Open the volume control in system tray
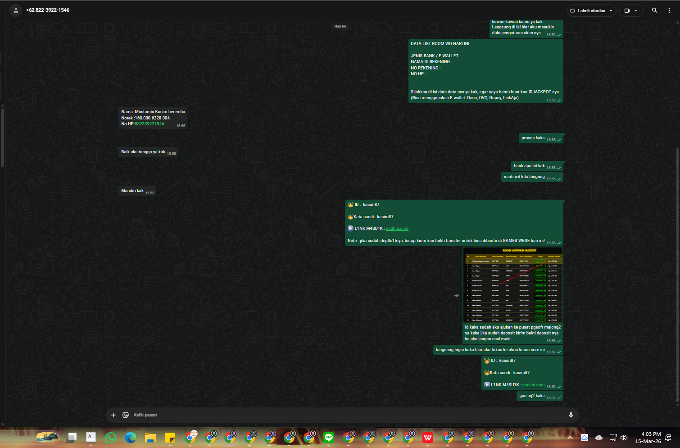Image resolution: width=680 pixels, height=448 pixels. pos(624,438)
